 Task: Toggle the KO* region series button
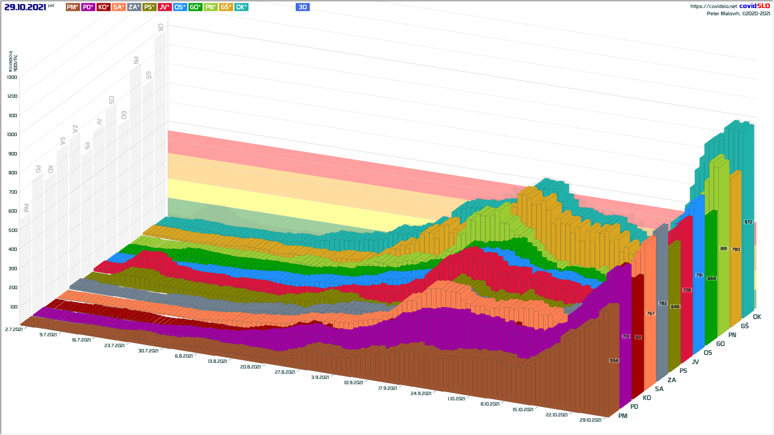tap(104, 7)
